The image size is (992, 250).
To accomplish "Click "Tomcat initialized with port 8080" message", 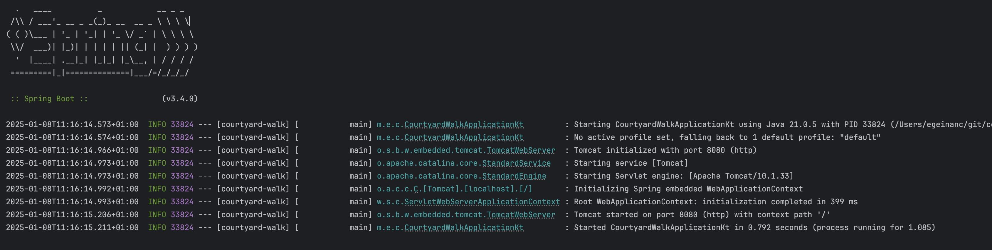I will tap(665, 150).
